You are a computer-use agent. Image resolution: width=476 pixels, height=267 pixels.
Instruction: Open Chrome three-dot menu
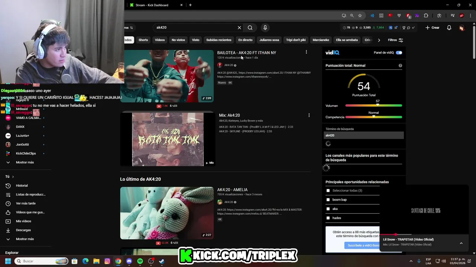click(x=470, y=16)
